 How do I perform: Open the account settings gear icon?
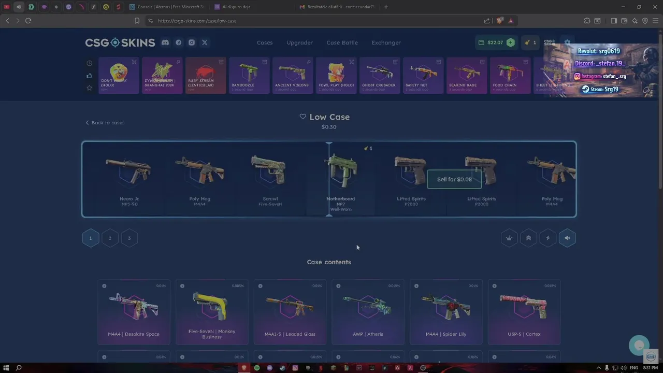tap(567, 42)
